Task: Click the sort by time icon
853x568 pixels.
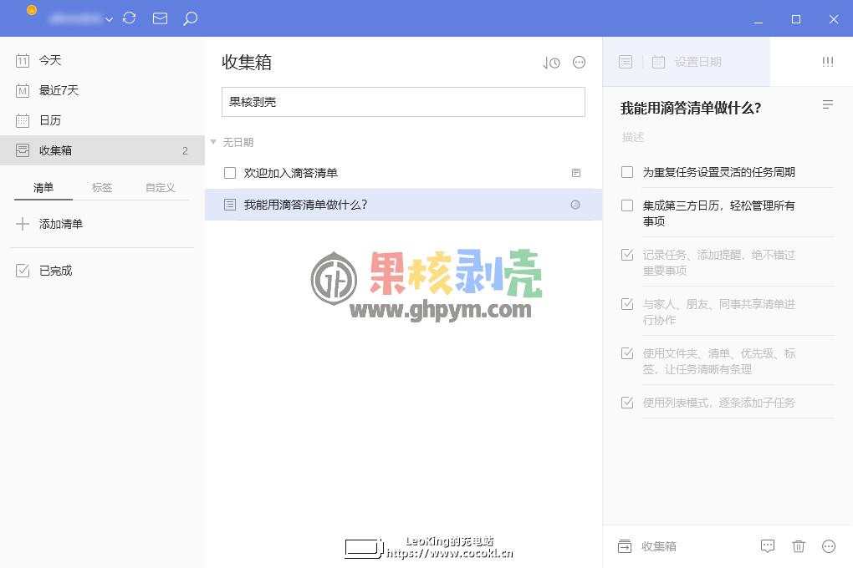Action: pyautogui.click(x=551, y=63)
